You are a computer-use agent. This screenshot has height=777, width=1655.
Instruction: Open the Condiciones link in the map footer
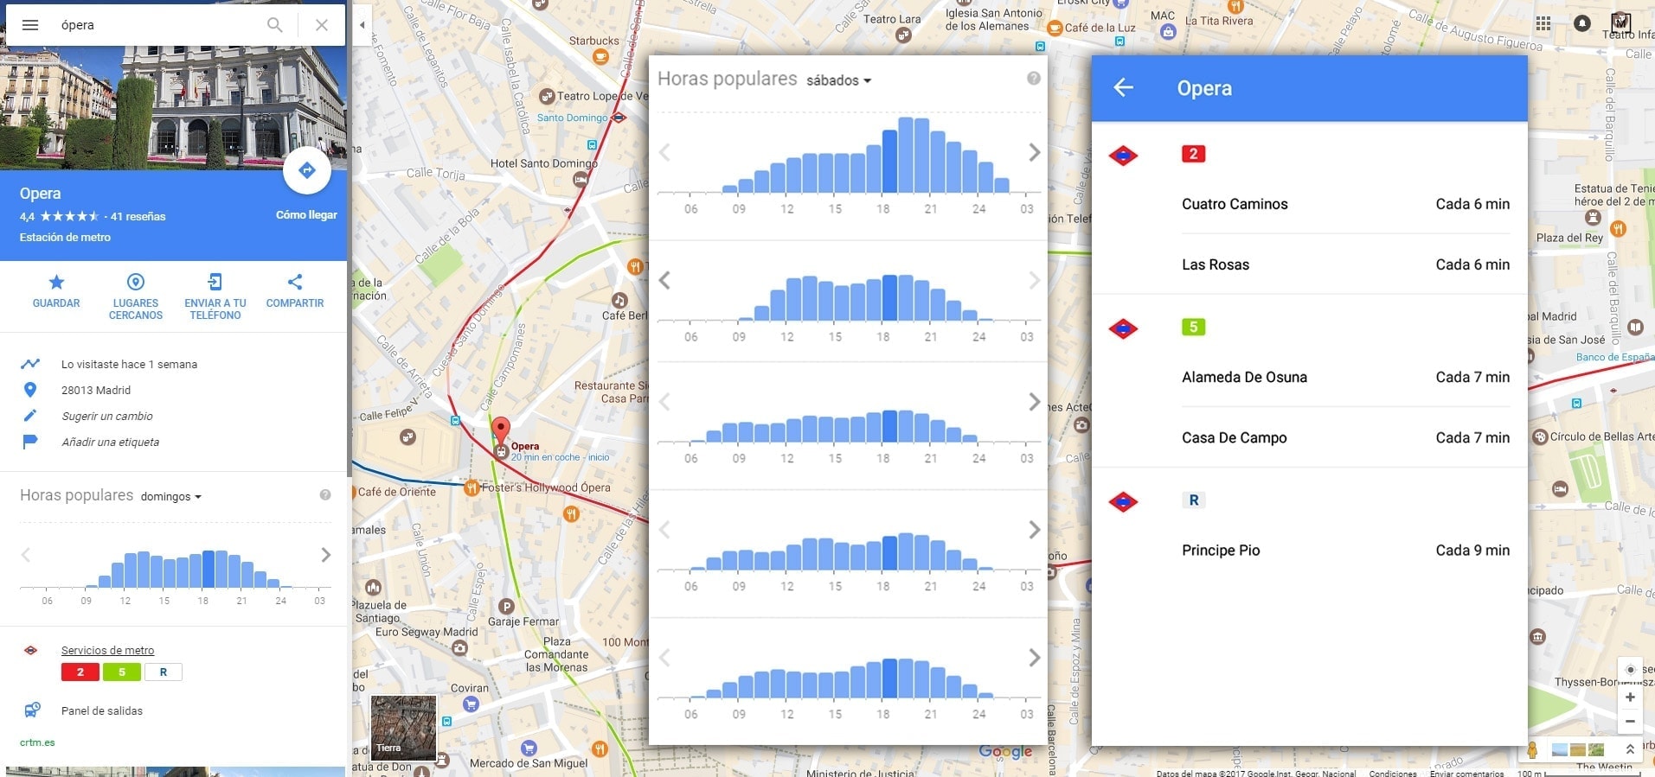[1393, 773]
